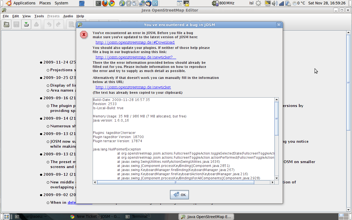This screenshot has height=220, width=352.
Task: Click the network signal bars icon
Action: tap(281, 3)
